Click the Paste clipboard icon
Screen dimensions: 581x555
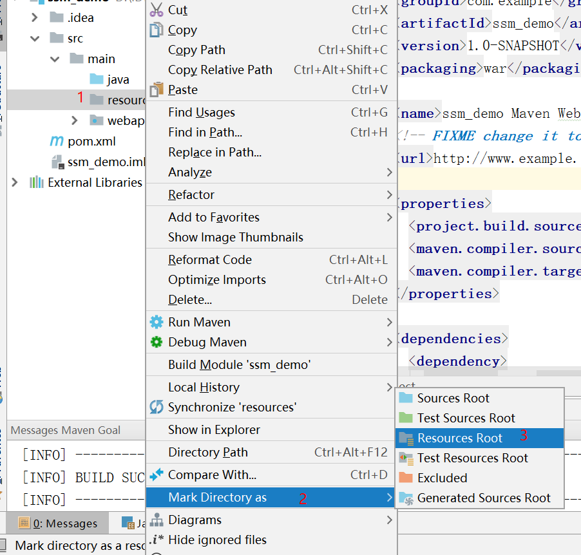click(x=157, y=89)
